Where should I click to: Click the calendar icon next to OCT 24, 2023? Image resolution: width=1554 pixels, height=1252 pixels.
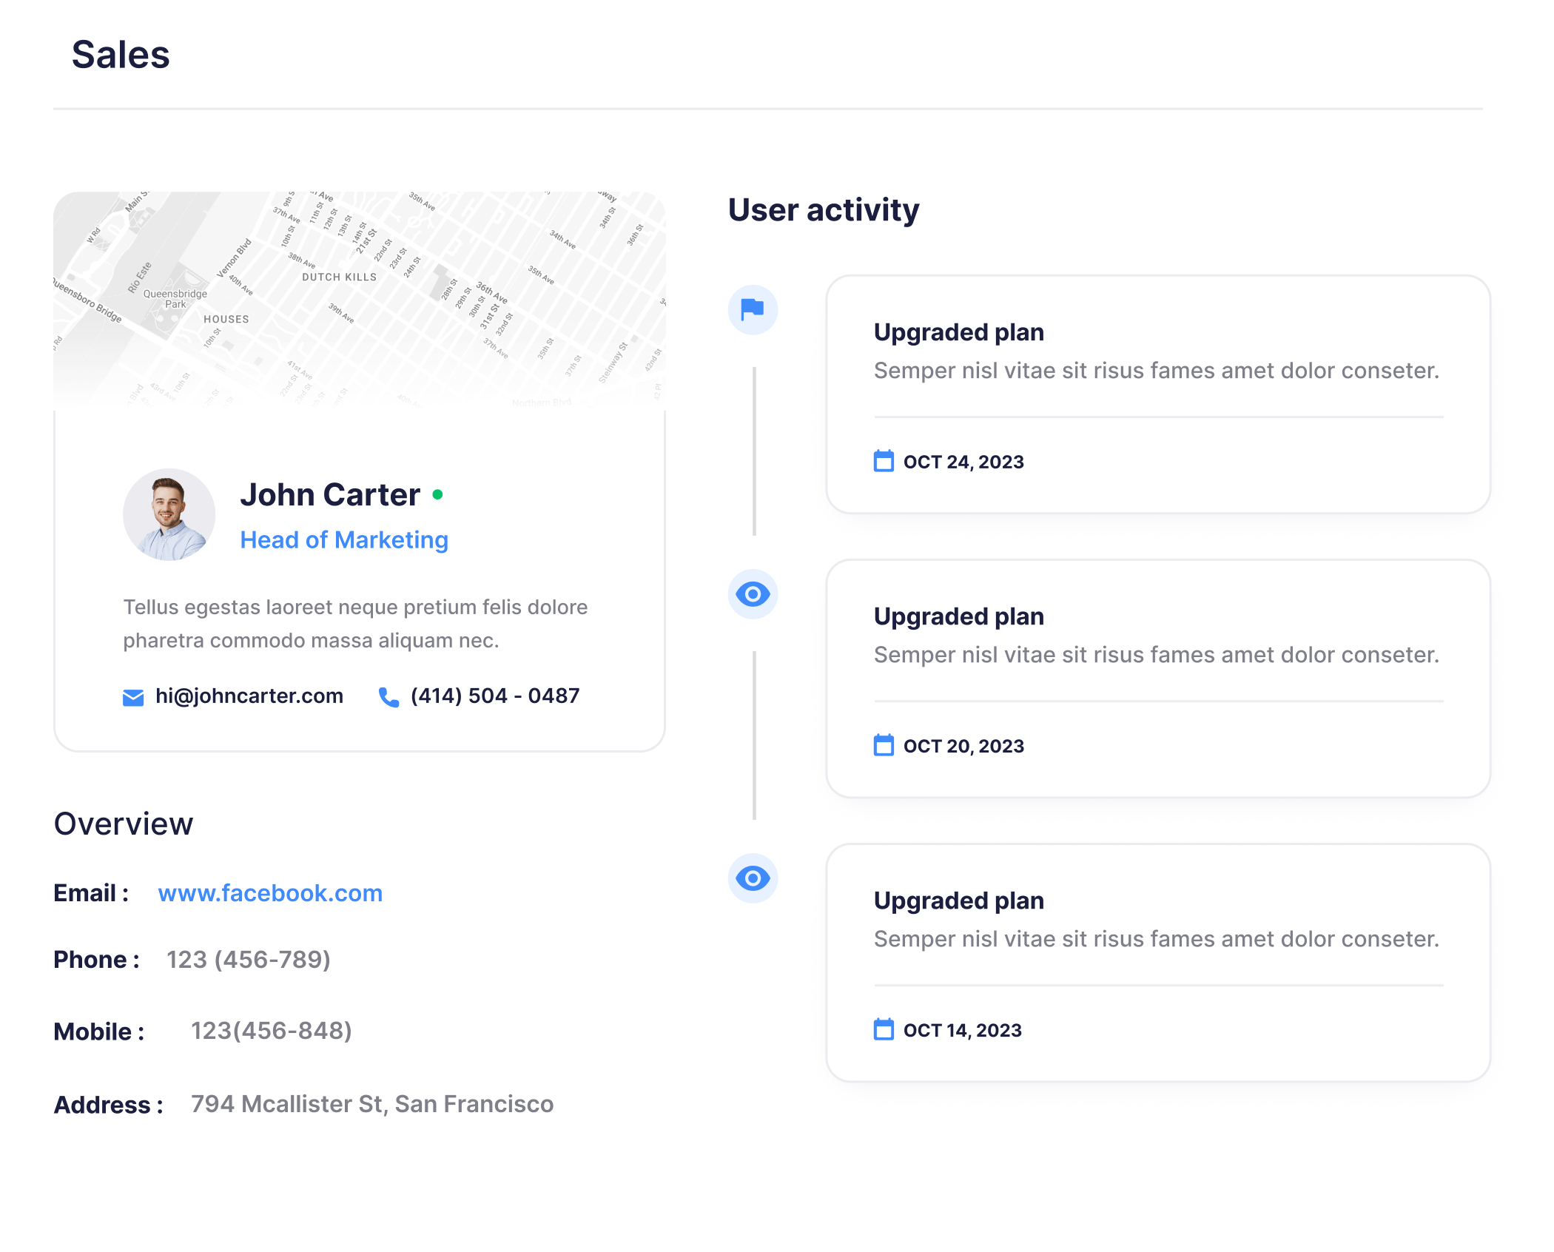[882, 461]
